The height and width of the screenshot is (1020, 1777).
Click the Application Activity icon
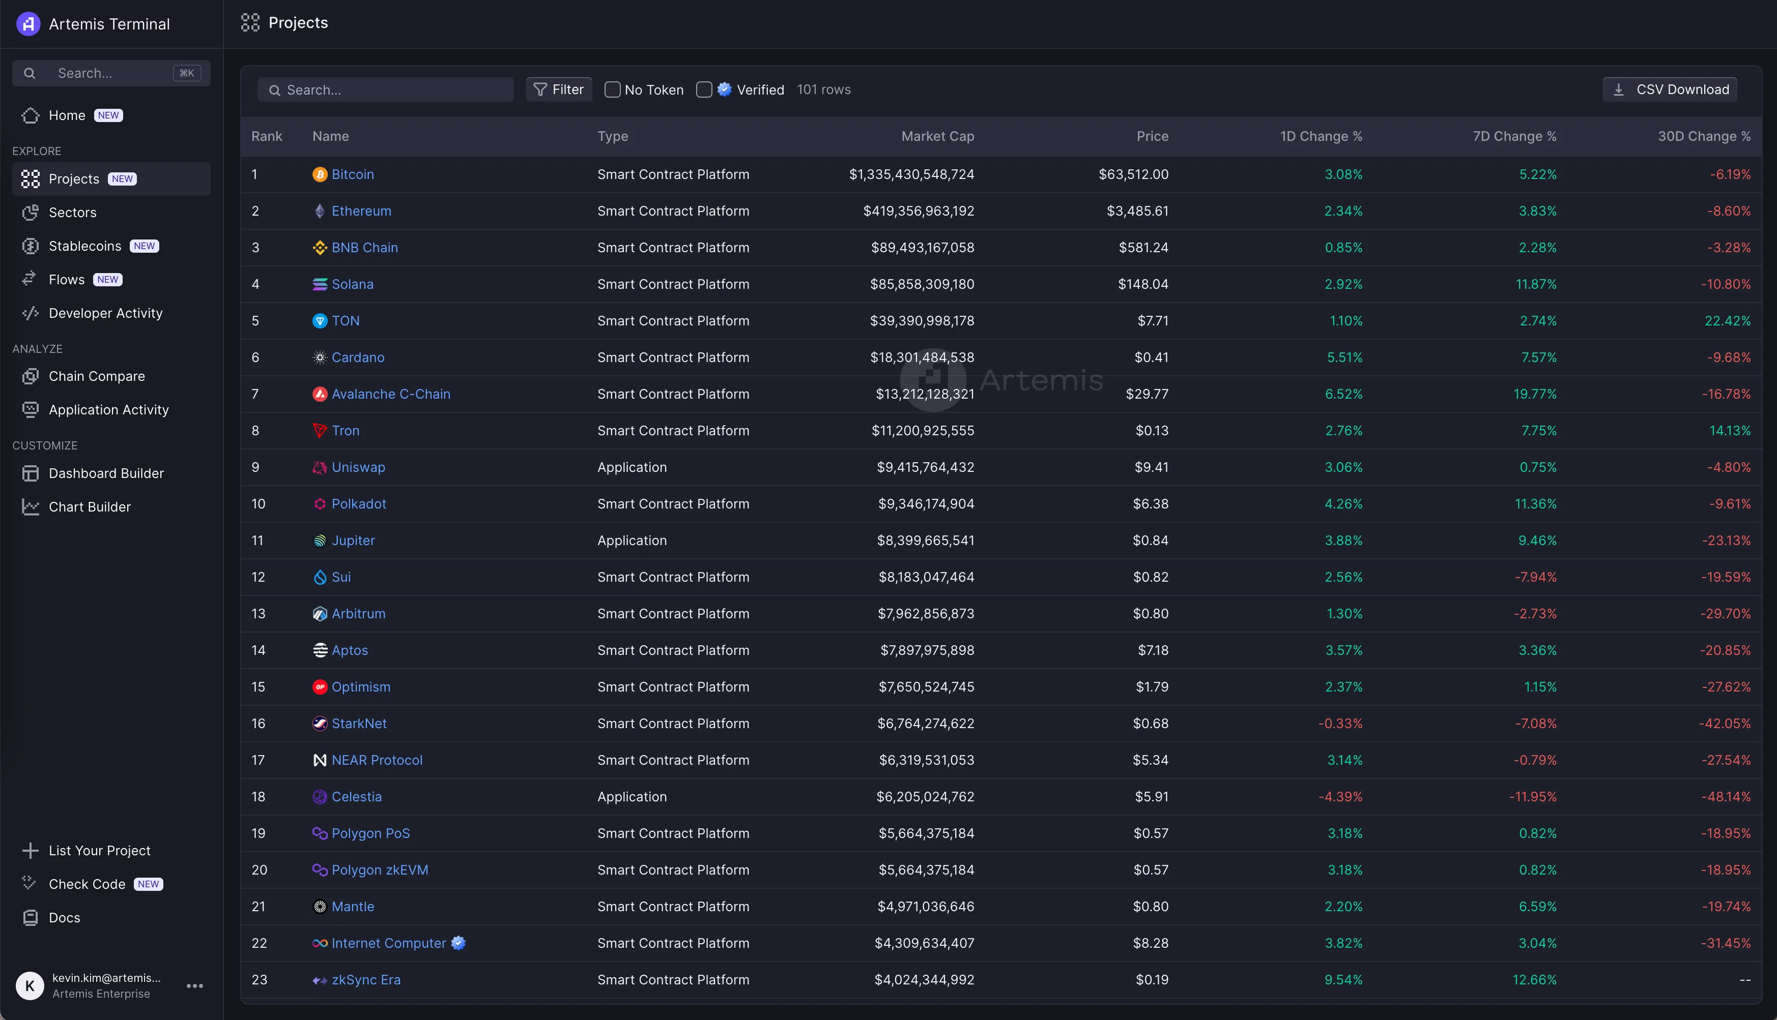click(30, 410)
